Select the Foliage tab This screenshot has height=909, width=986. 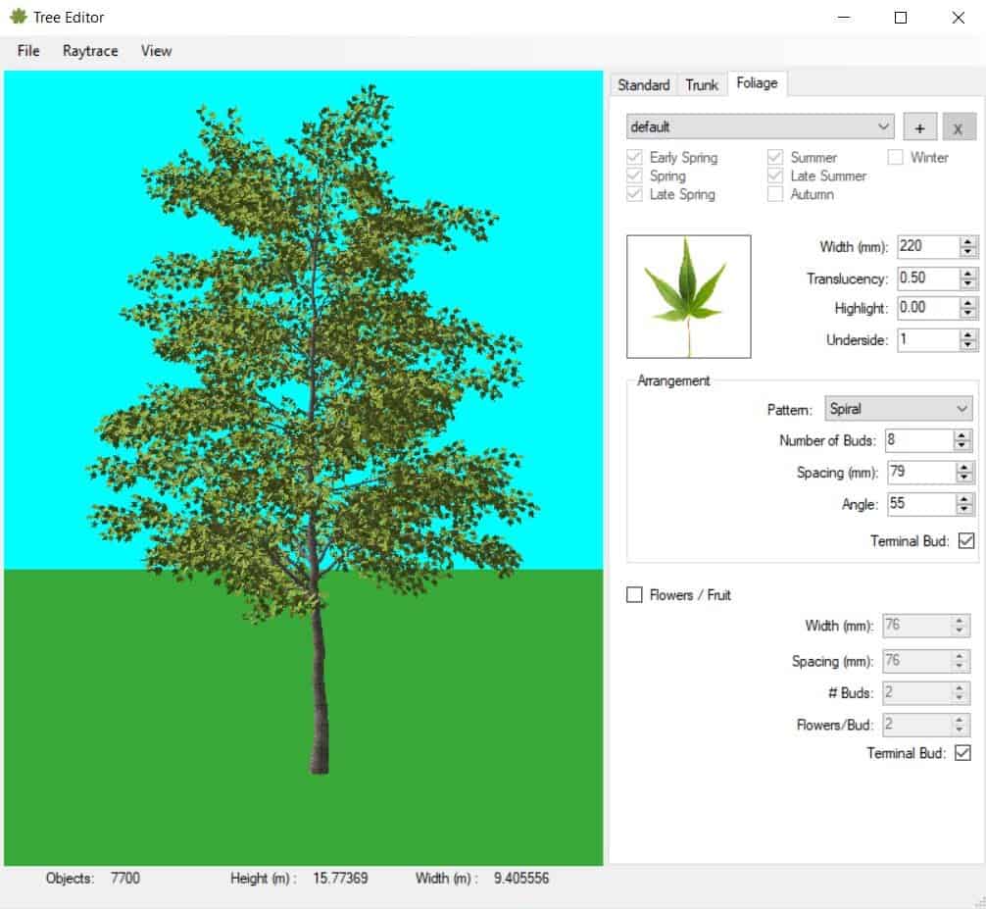click(x=757, y=83)
